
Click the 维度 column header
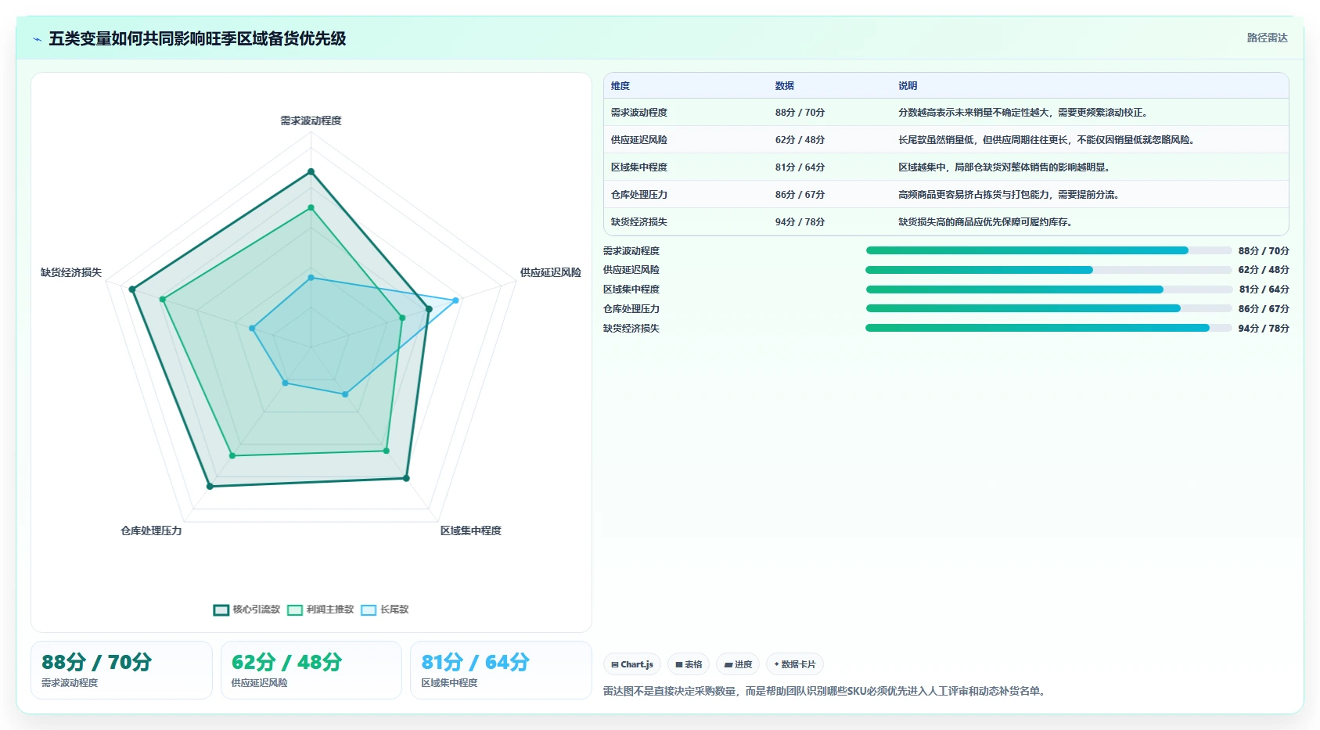click(620, 86)
